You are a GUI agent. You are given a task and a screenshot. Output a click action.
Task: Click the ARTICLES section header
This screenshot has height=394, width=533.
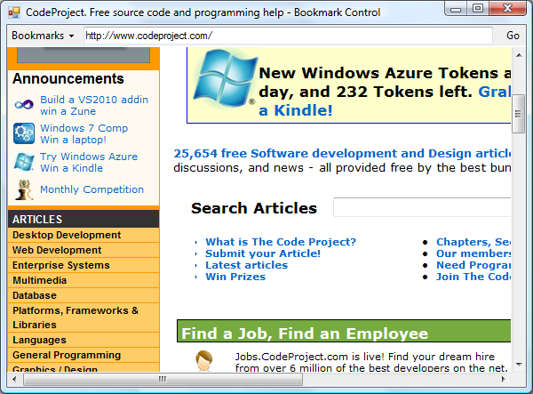tap(84, 219)
